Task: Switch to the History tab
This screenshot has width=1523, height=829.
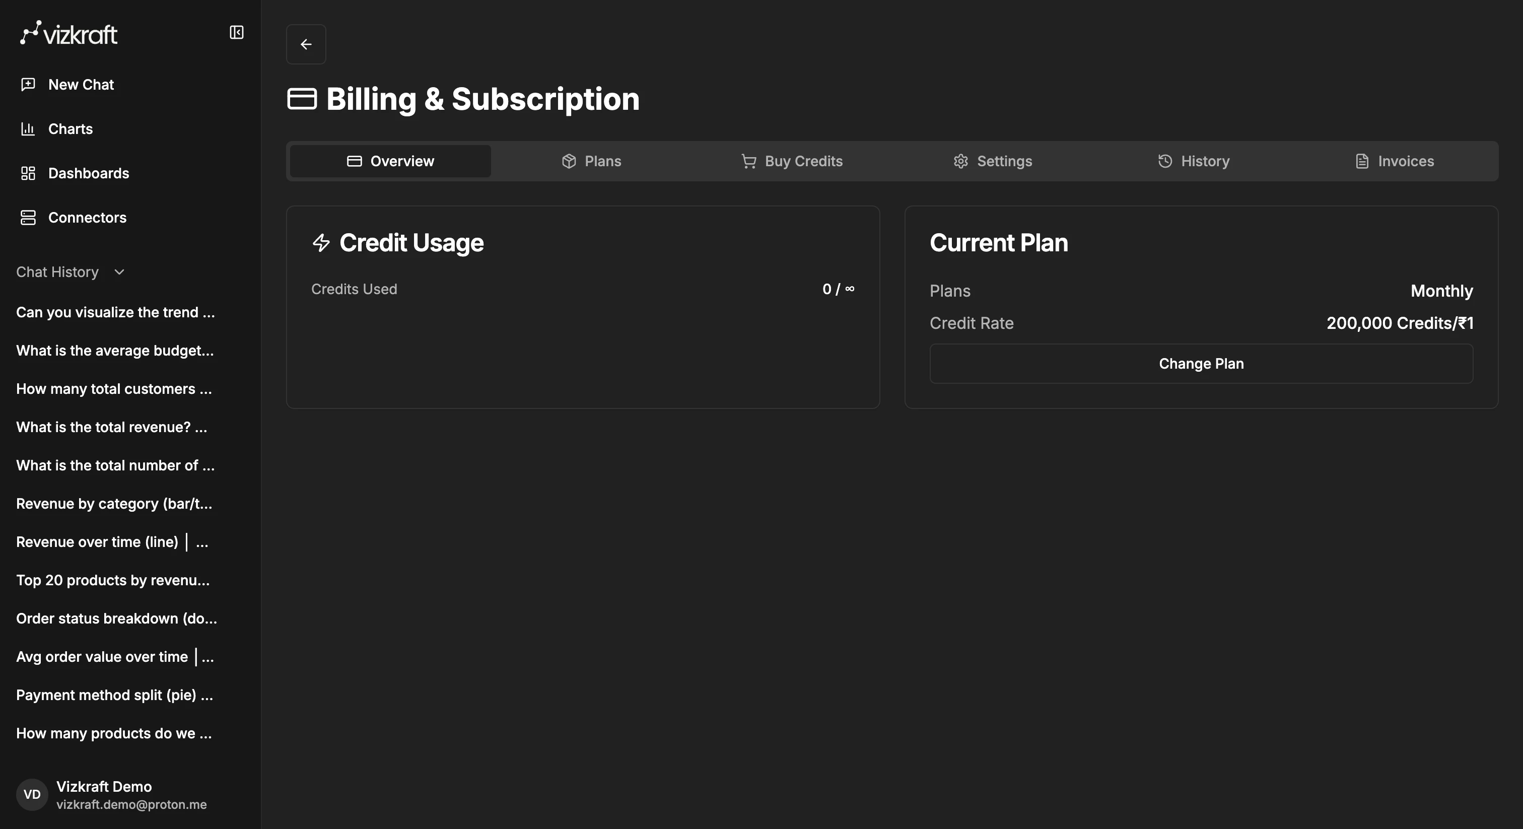Action: click(1193, 161)
